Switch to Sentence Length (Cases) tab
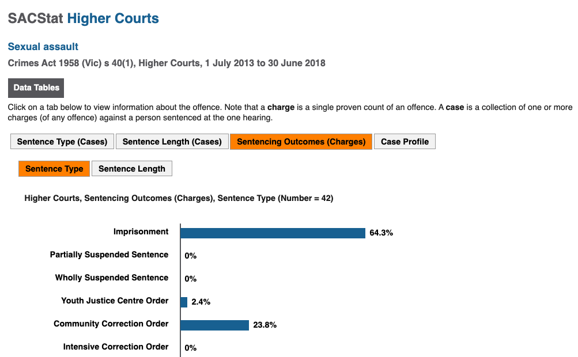Viewport: 578px width, 357px height. coord(172,142)
